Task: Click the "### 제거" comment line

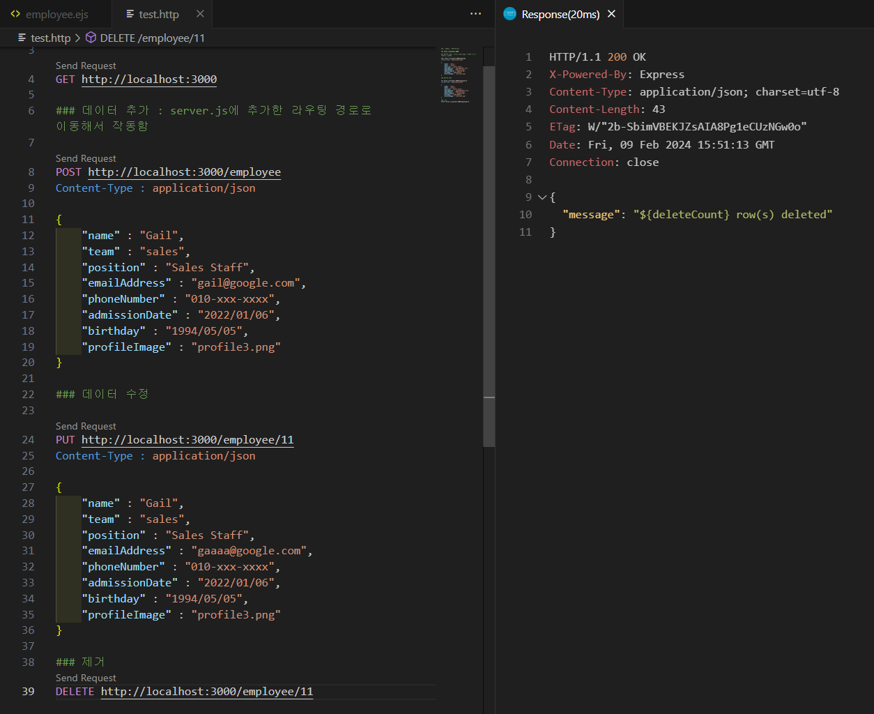Action: (80, 662)
